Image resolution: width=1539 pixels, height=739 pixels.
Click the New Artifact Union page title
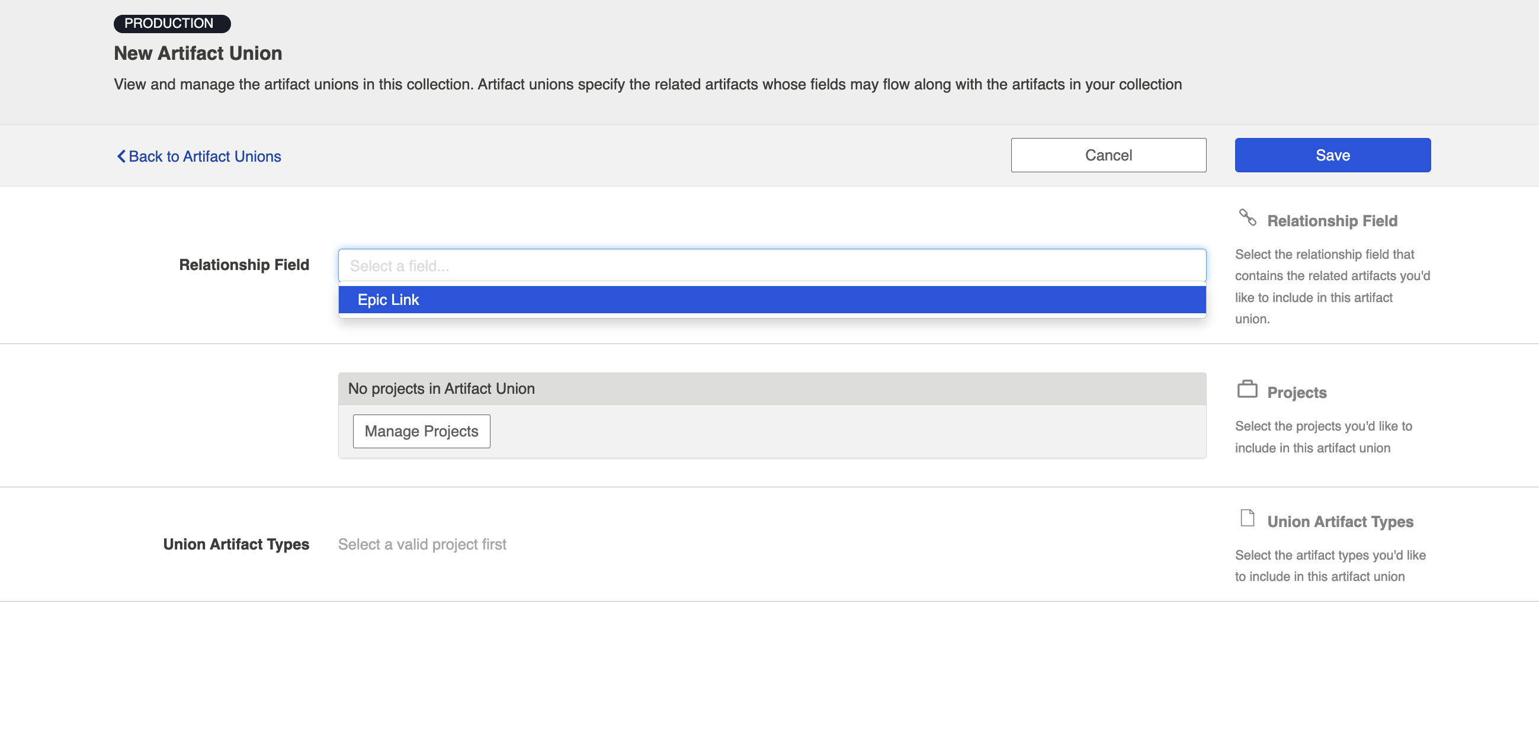(x=198, y=53)
